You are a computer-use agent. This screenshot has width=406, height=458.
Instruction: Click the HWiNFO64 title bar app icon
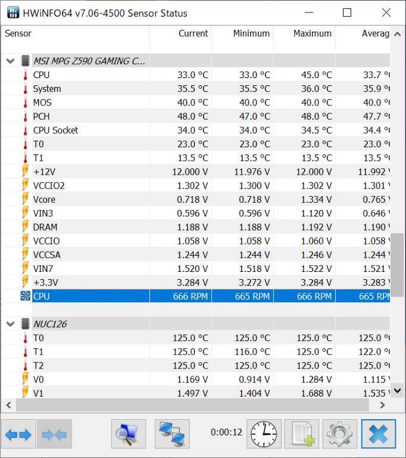click(13, 13)
